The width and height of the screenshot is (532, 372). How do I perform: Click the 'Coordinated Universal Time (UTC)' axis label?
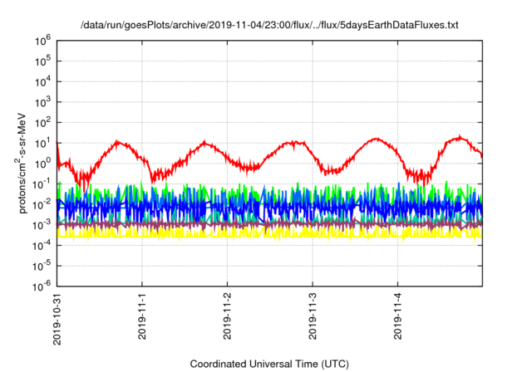pos(269,364)
